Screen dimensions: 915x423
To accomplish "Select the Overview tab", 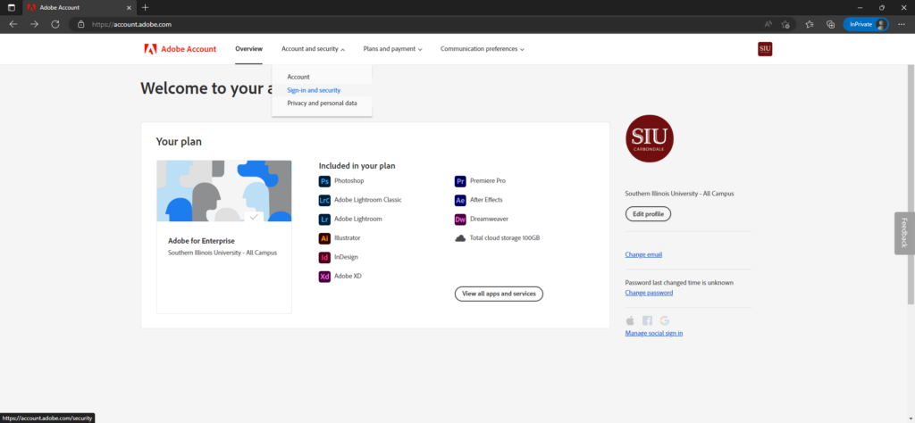I will click(248, 49).
